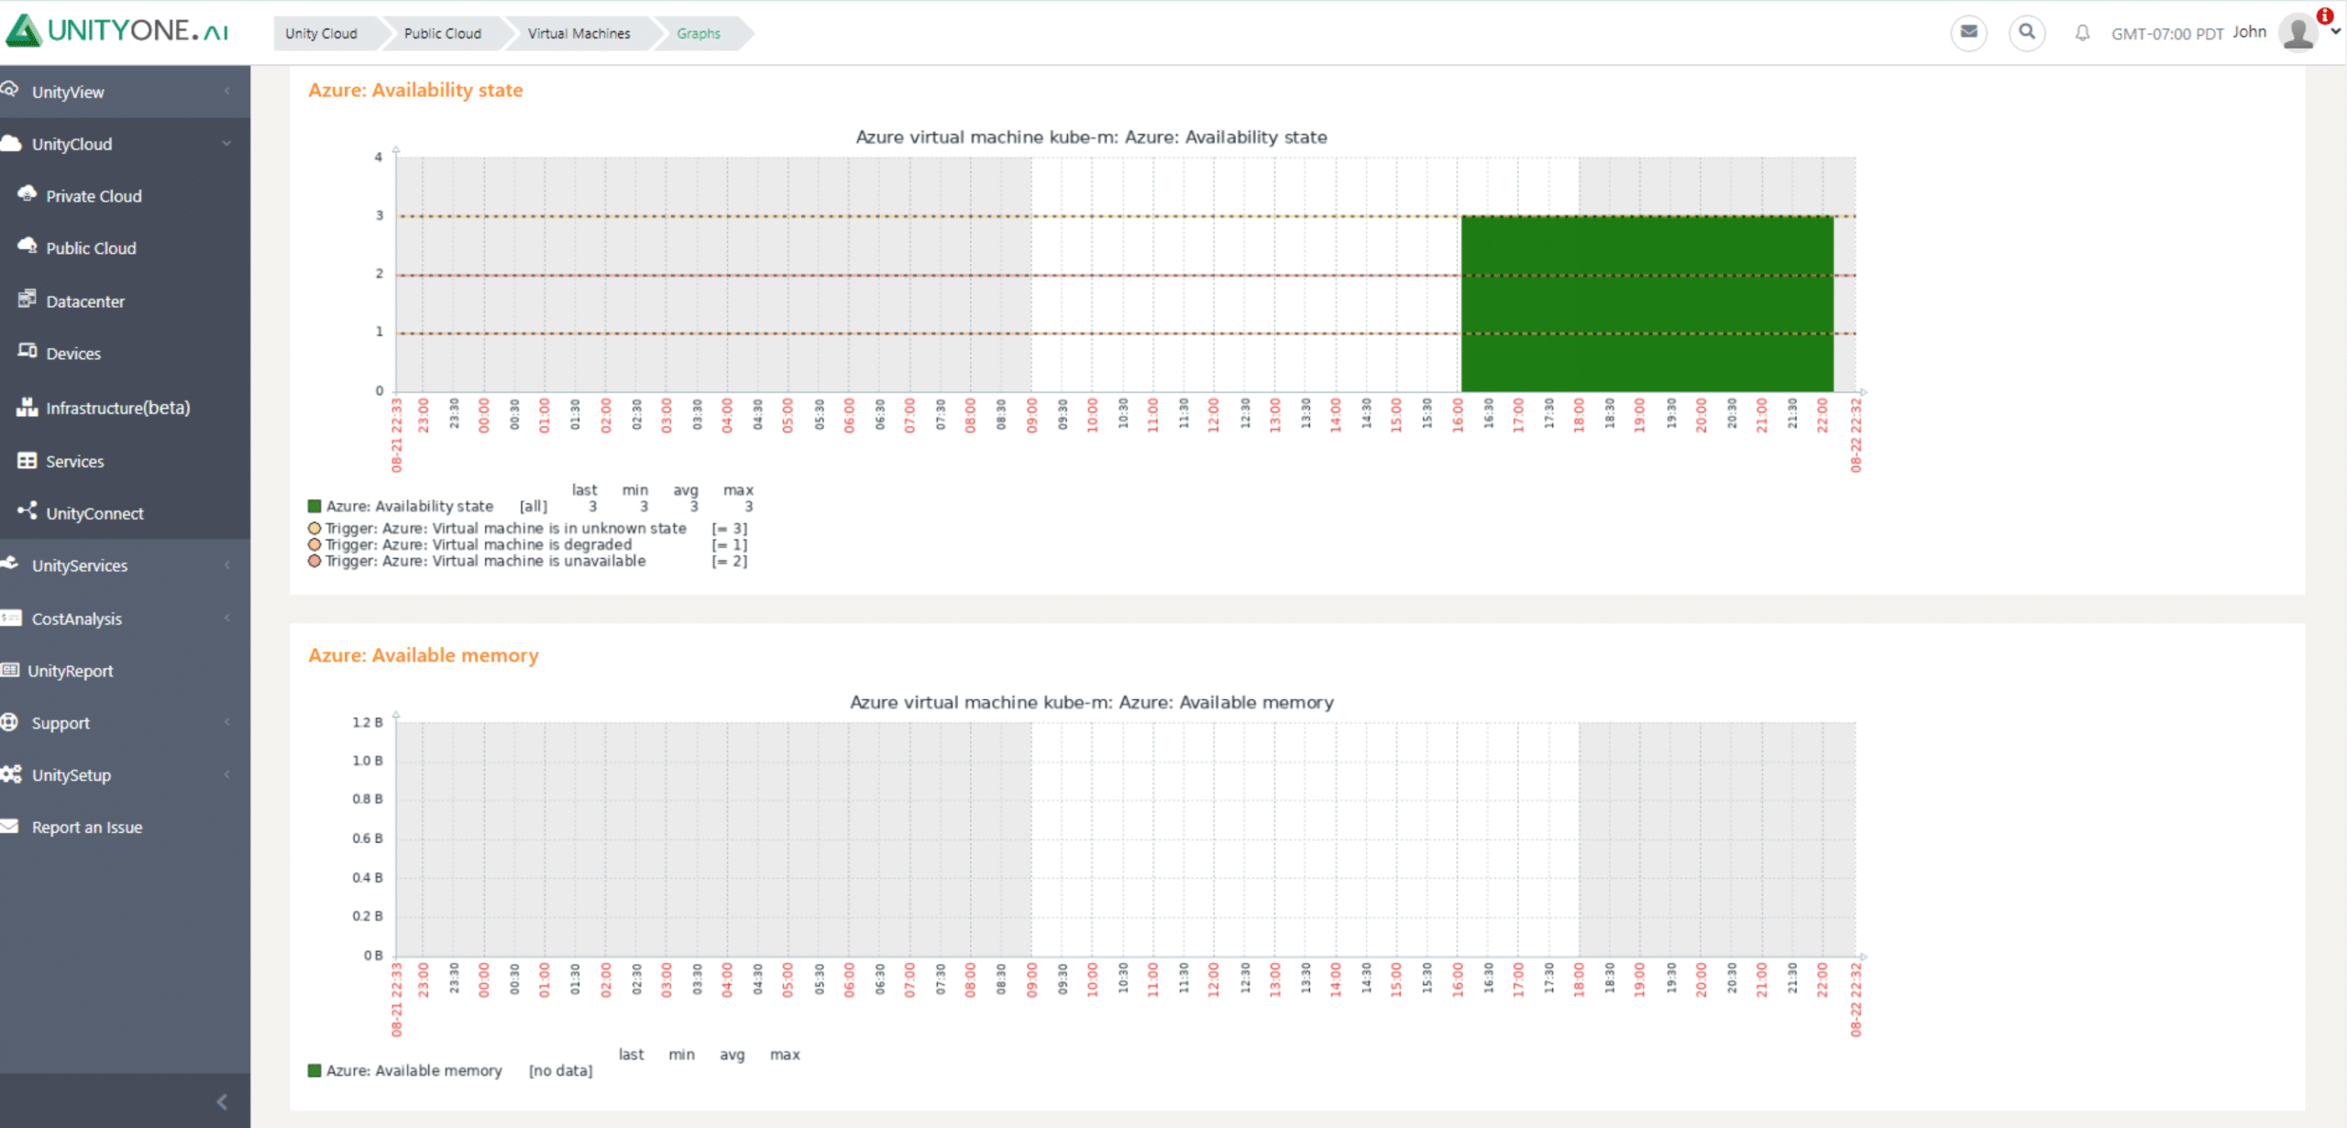Click the Datacenter icon
This screenshot has width=2347, height=1128.
pyautogui.click(x=28, y=299)
